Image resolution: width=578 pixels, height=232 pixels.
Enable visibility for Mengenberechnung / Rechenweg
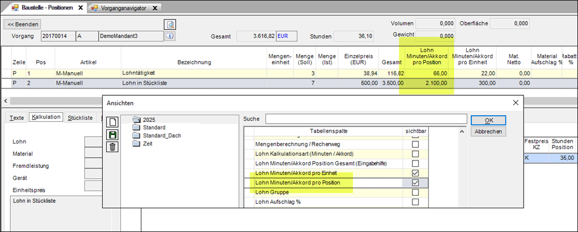tap(415, 144)
